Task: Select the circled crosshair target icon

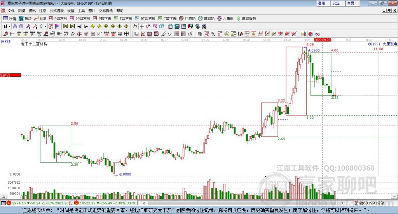Action: (x=79, y=34)
